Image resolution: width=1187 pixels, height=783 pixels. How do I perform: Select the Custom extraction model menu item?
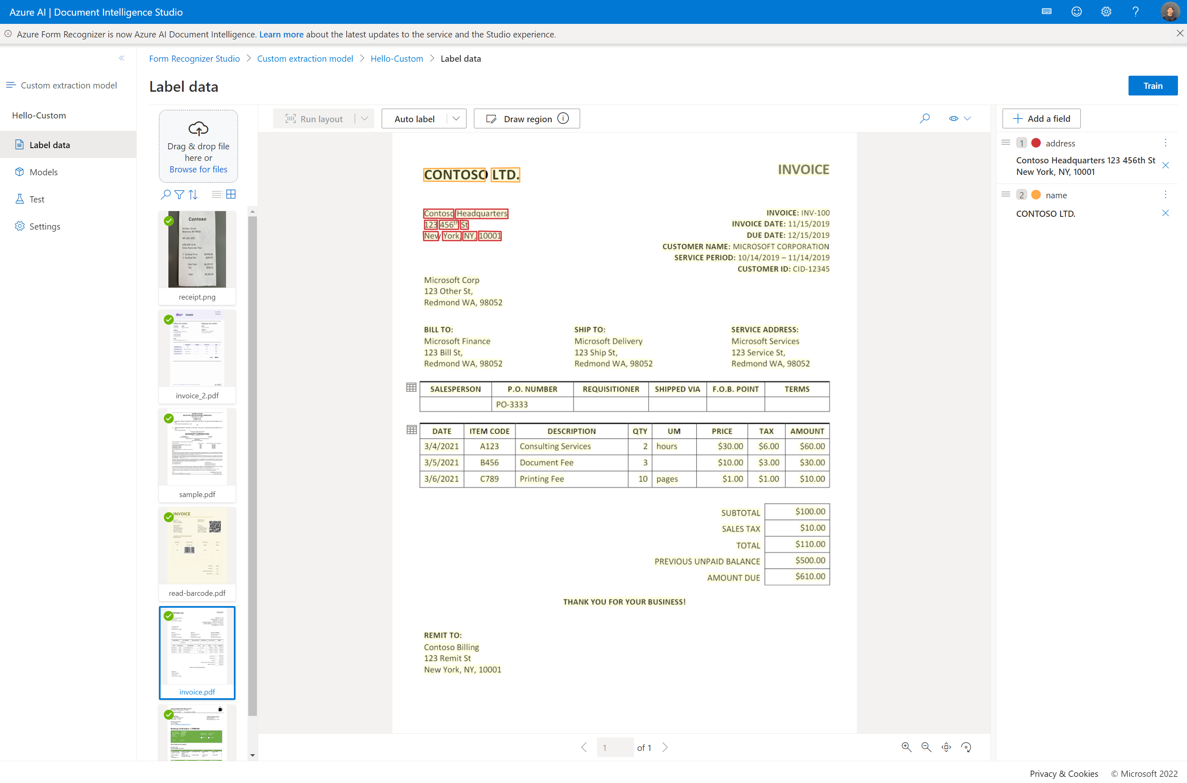pyautogui.click(x=68, y=85)
